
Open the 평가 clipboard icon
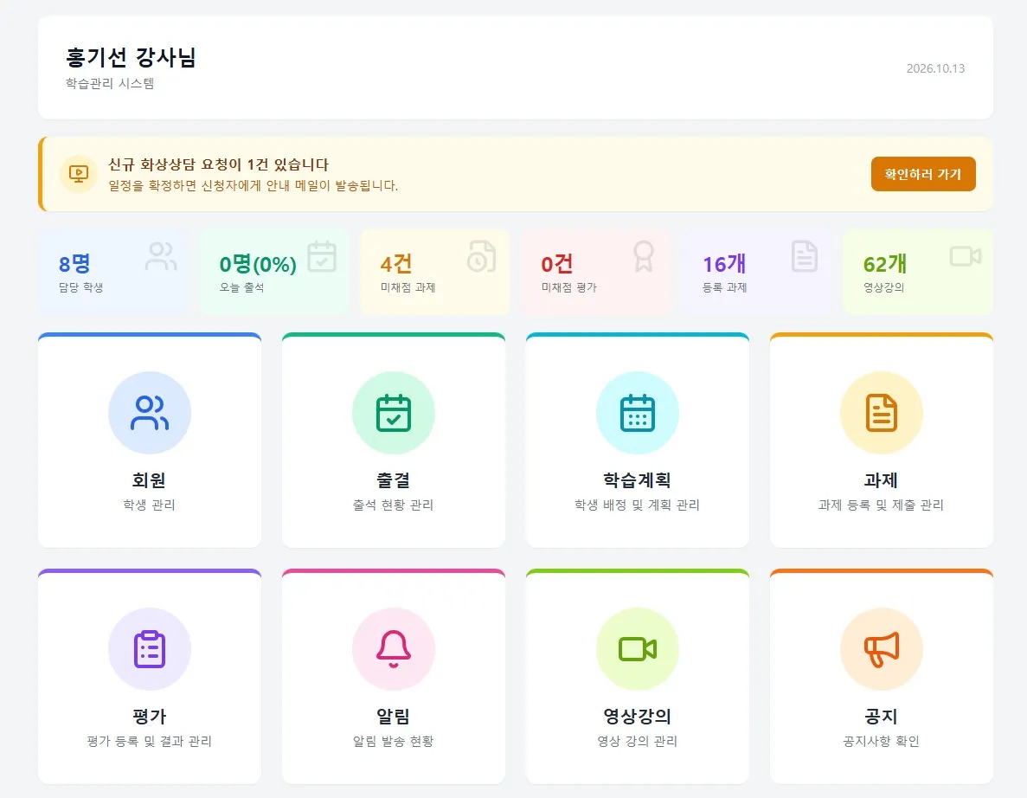point(150,649)
